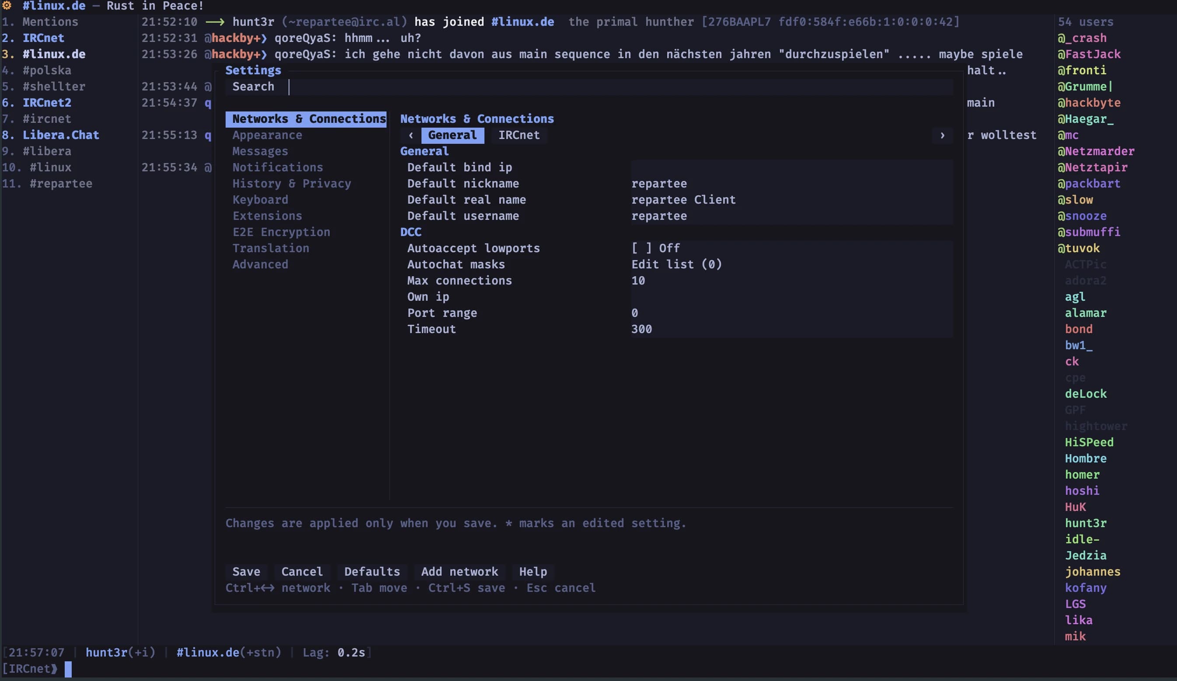Viewport: 1177px width, 681px height.
Task: Edit the Default nickname value repartee
Action: click(791, 184)
